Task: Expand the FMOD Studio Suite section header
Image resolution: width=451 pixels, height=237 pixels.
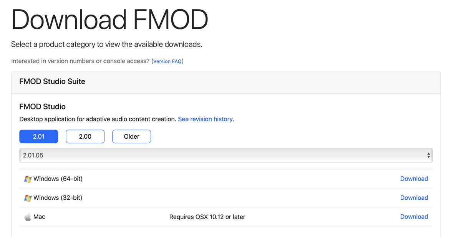Action: coord(52,81)
